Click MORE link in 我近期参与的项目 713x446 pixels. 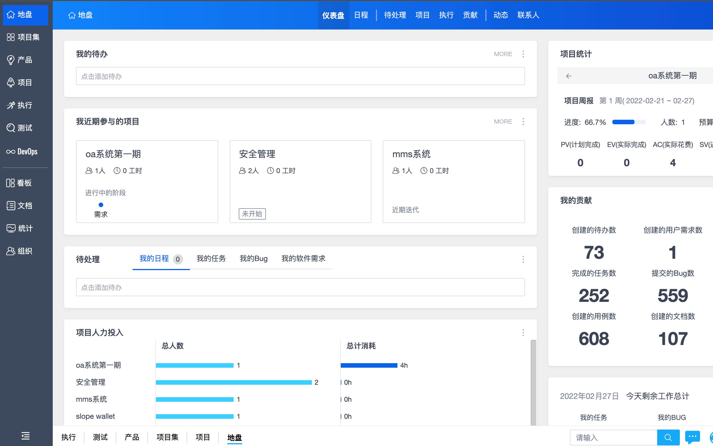click(503, 121)
